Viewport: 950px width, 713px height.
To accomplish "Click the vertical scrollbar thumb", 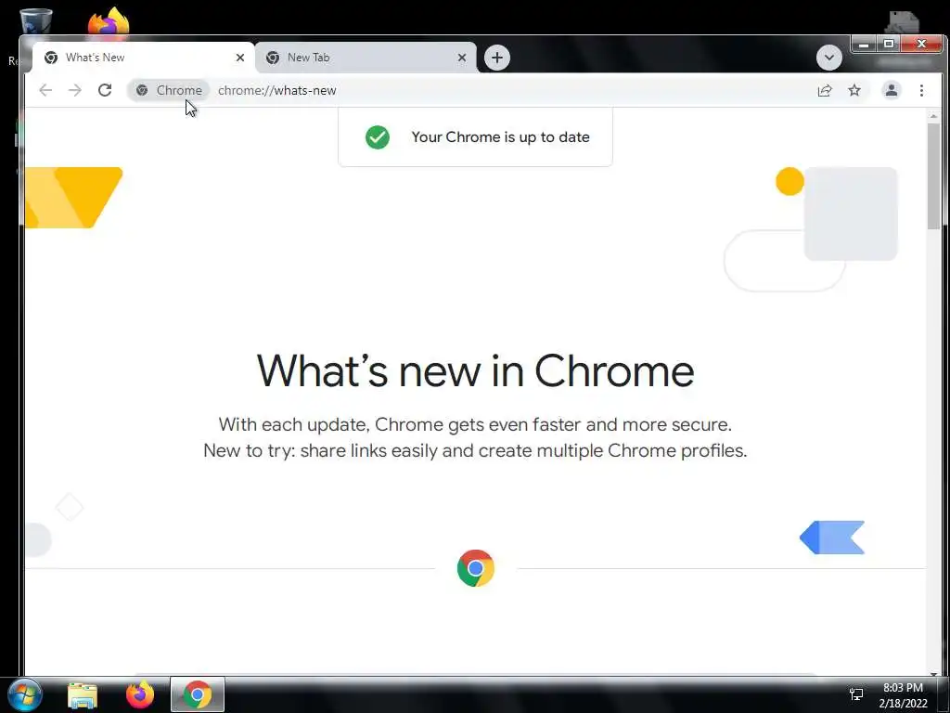I will (933, 175).
